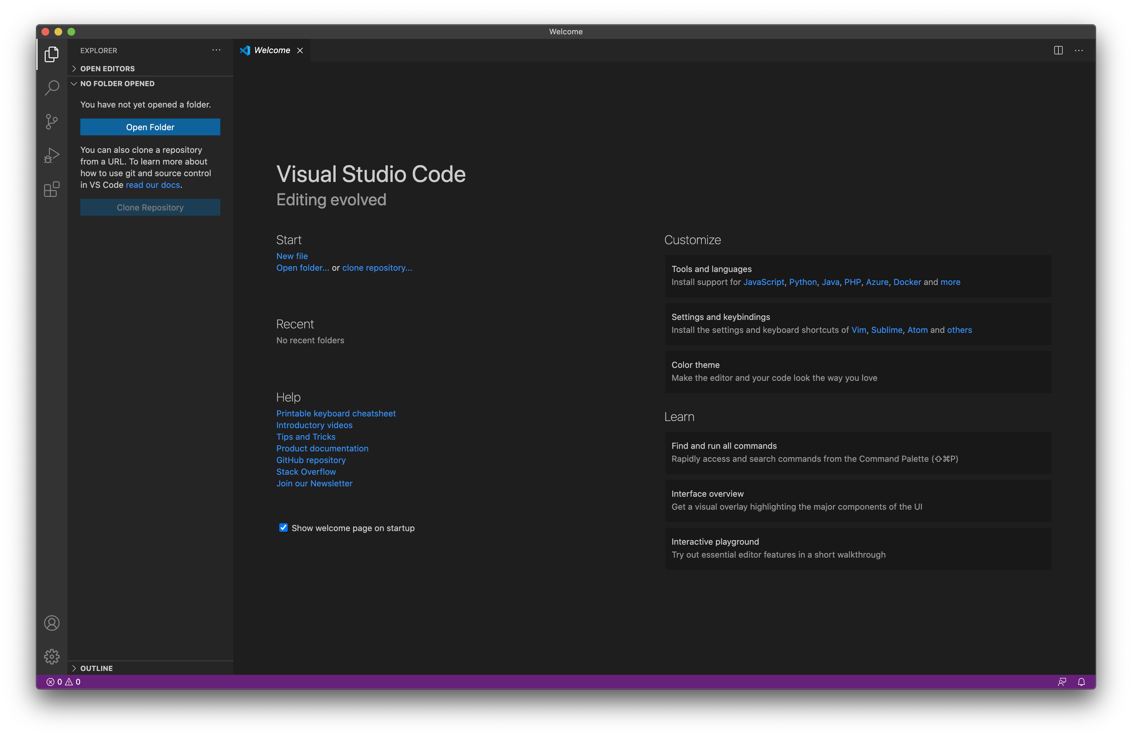1132x737 pixels.
Task: Click the green macOS zoom button
Action: click(x=71, y=31)
